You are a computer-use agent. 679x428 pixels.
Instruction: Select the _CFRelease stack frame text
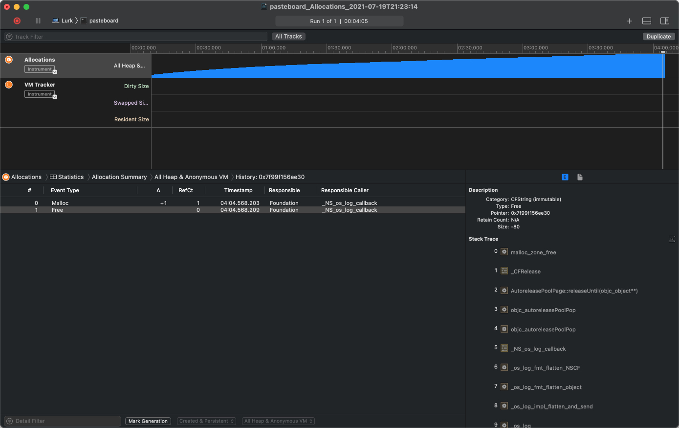click(526, 271)
